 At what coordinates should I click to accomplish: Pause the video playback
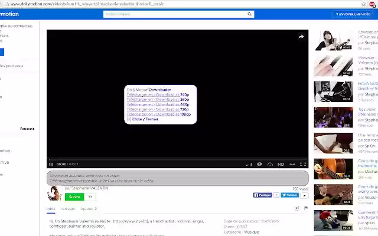click(51, 164)
